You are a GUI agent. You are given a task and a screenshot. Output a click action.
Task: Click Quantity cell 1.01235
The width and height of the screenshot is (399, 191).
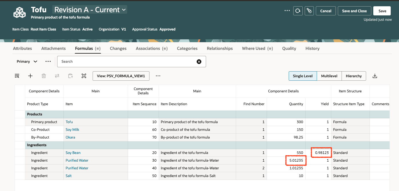(286, 168)
